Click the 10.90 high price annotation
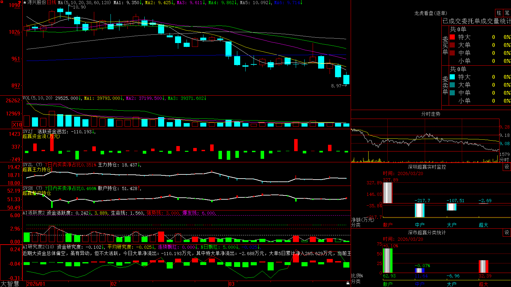This screenshot has width=511, height=287. (79, 7)
